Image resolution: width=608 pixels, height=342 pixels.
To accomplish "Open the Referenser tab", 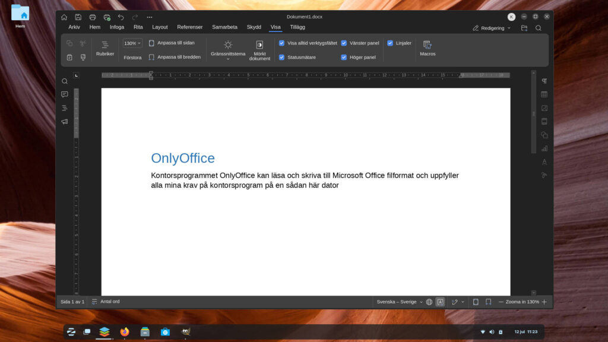I will [189, 27].
